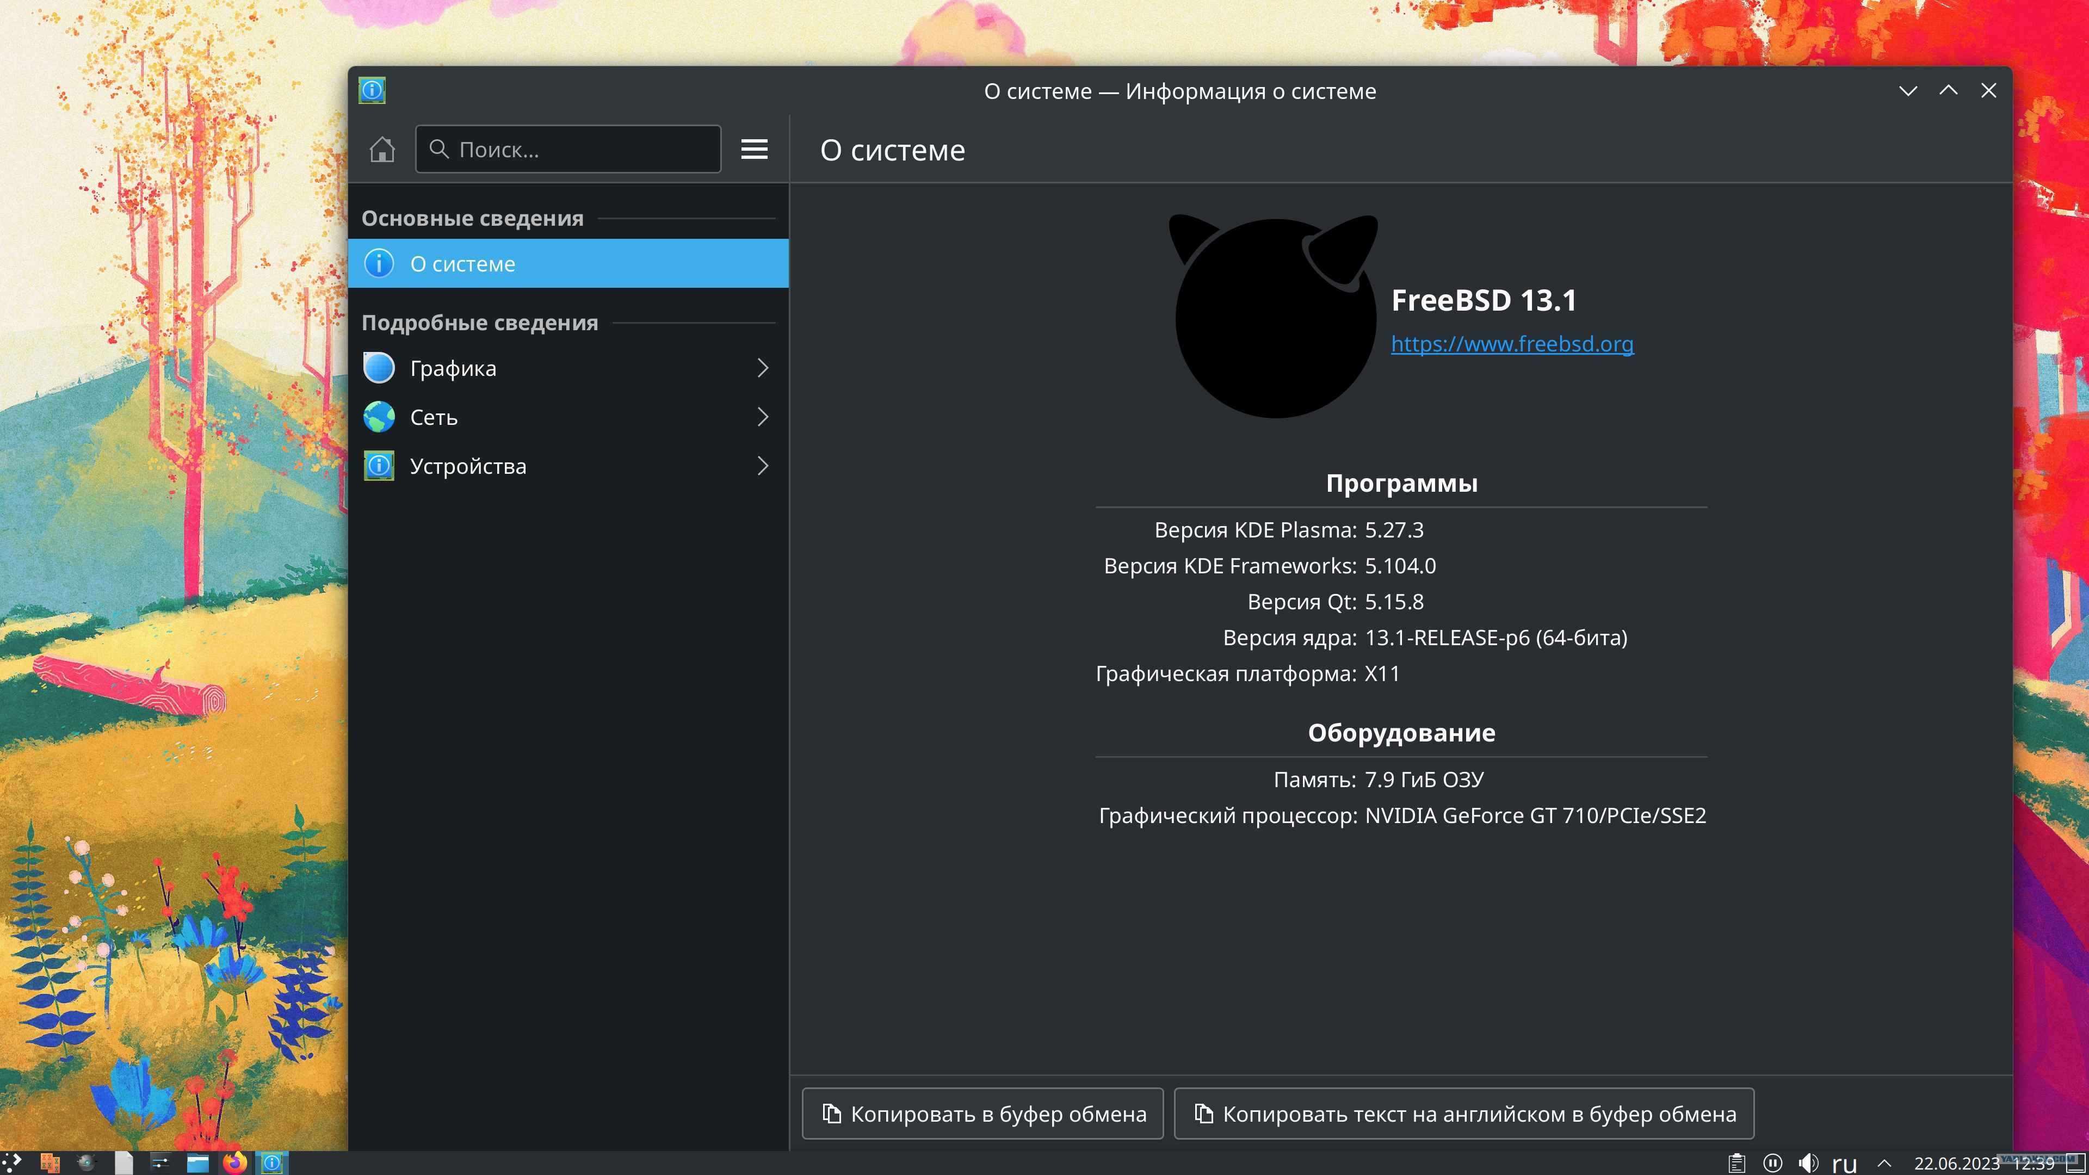Click the earth icon beside Сеть
The width and height of the screenshot is (2089, 1175).
point(379,417)
